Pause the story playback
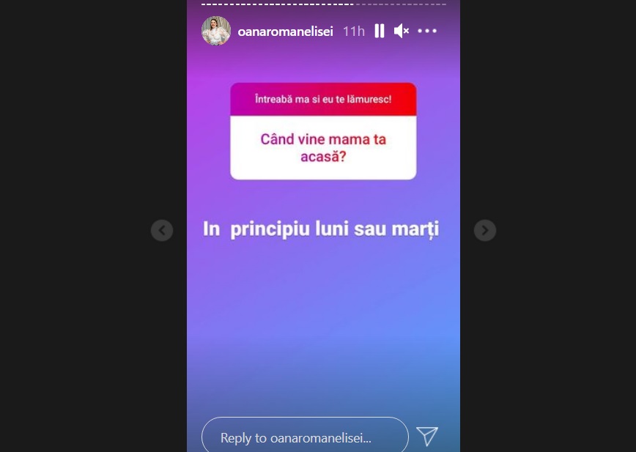The height and width of the screenshot is (452, 636). [x=380, y=31]
